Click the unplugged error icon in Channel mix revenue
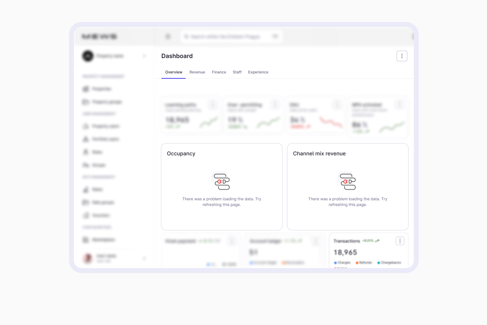This screenshot has width=487, height=325. [x=347, y=182]
